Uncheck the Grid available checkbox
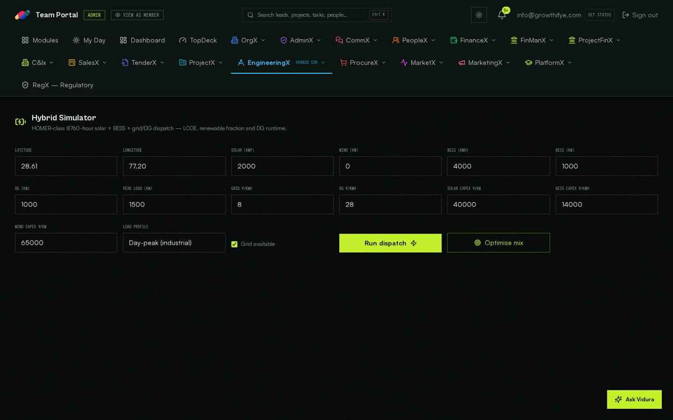 234,244
